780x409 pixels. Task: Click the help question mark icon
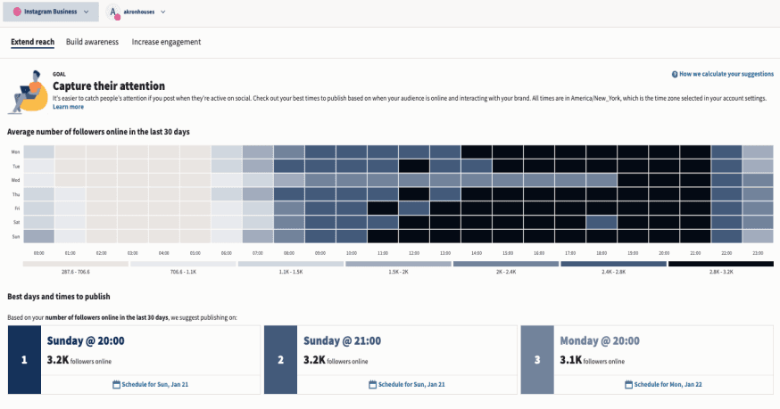coord(674,76)
